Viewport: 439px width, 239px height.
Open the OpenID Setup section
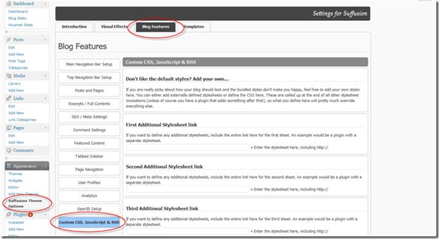(89, 209)
